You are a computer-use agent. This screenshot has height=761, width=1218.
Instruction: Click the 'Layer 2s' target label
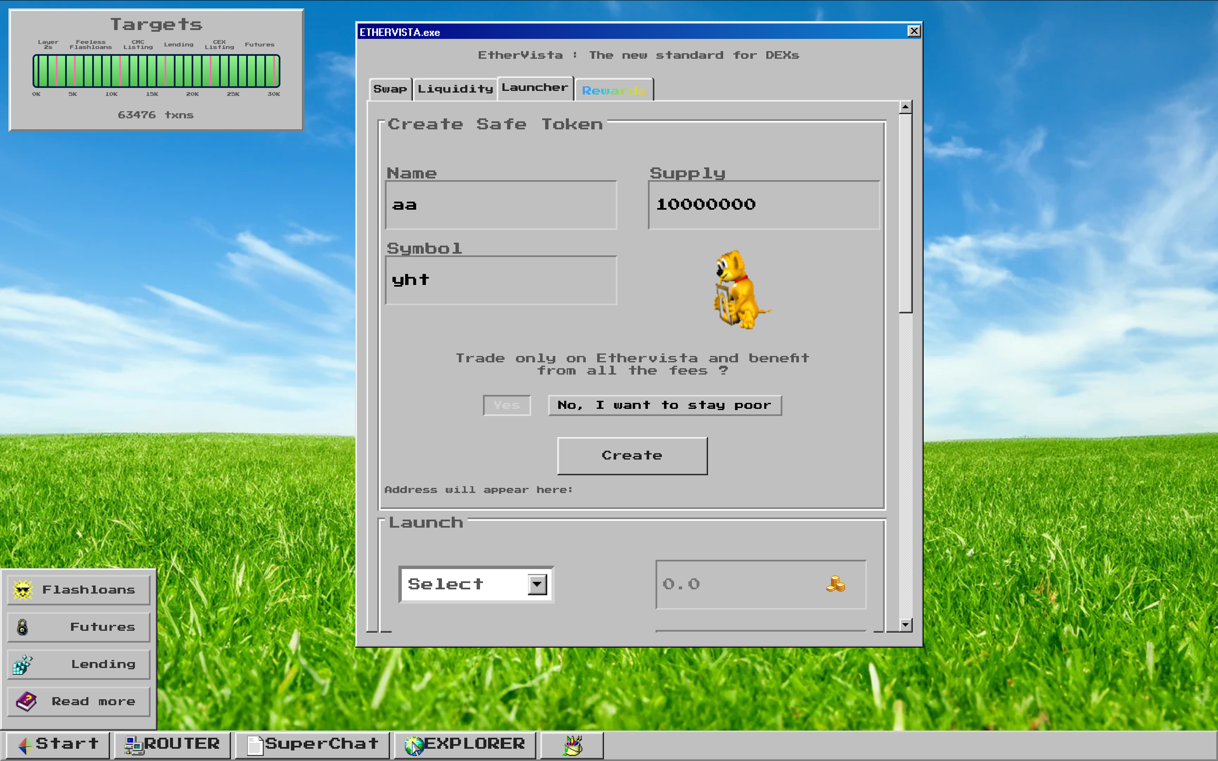(x=48, y=44)
